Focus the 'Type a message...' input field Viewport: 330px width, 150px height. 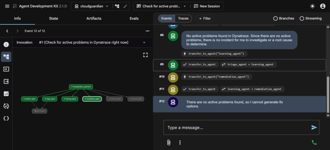tap(241, 127)
